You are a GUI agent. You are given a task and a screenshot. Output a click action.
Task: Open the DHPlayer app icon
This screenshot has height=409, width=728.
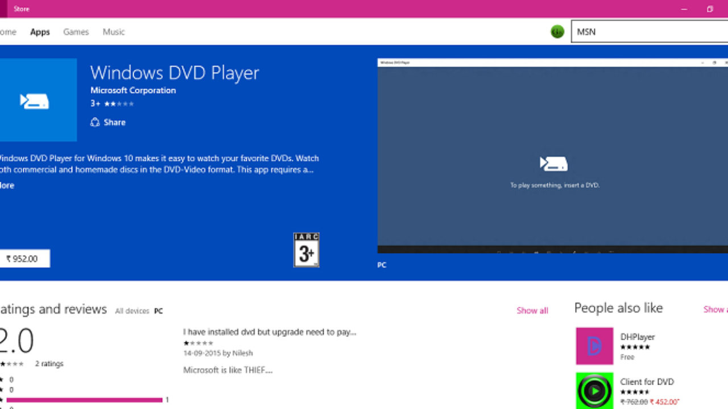point(594,346)
